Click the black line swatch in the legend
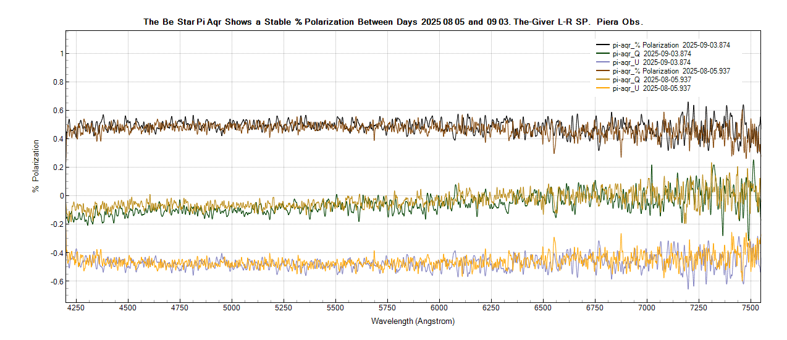This screenshot has width=787, height=340. [603, 45]
